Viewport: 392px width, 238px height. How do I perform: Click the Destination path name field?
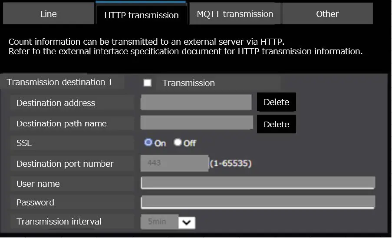[197, 122]
